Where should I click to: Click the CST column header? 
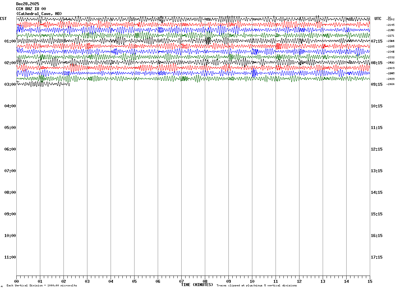tap(3, 19)
